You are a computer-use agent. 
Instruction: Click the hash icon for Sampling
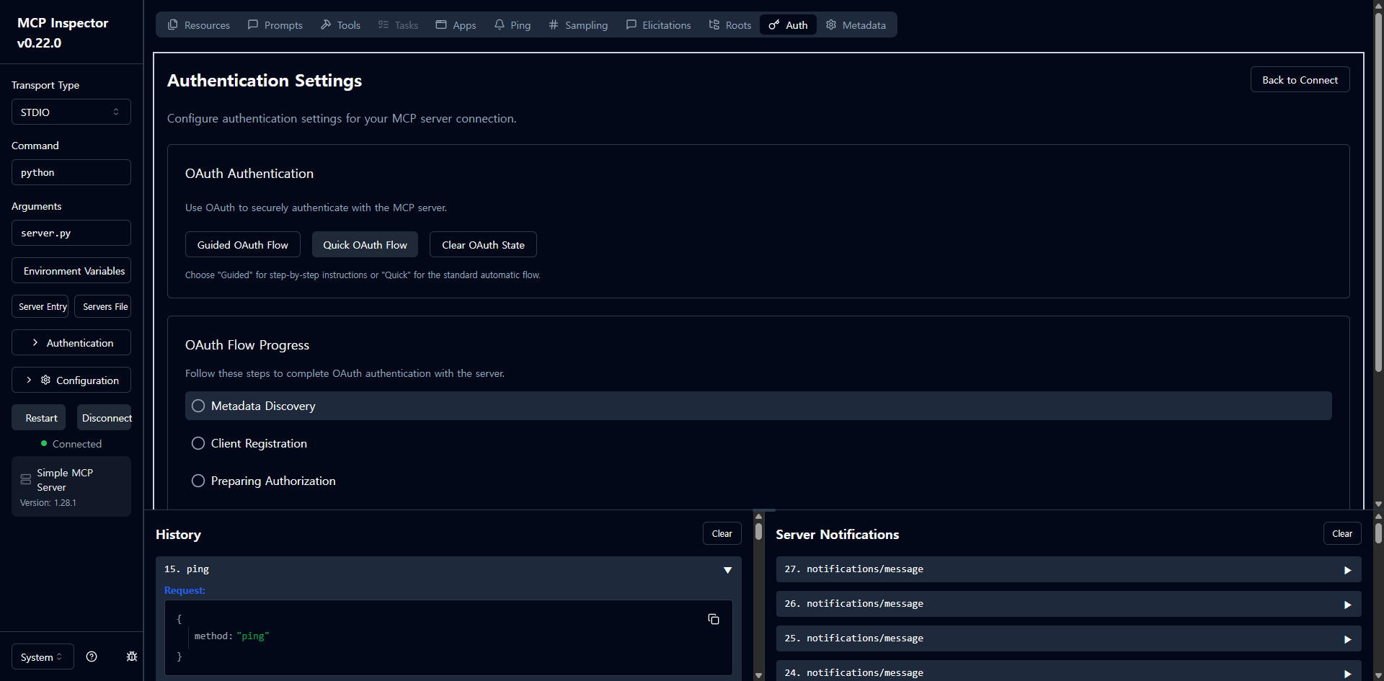point(554,25)
